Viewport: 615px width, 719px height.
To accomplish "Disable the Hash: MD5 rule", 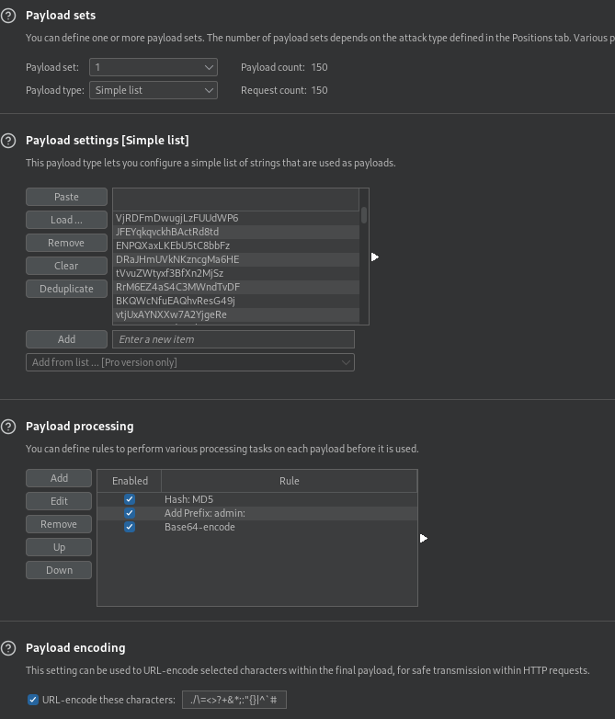I will (x=130, y=499).
